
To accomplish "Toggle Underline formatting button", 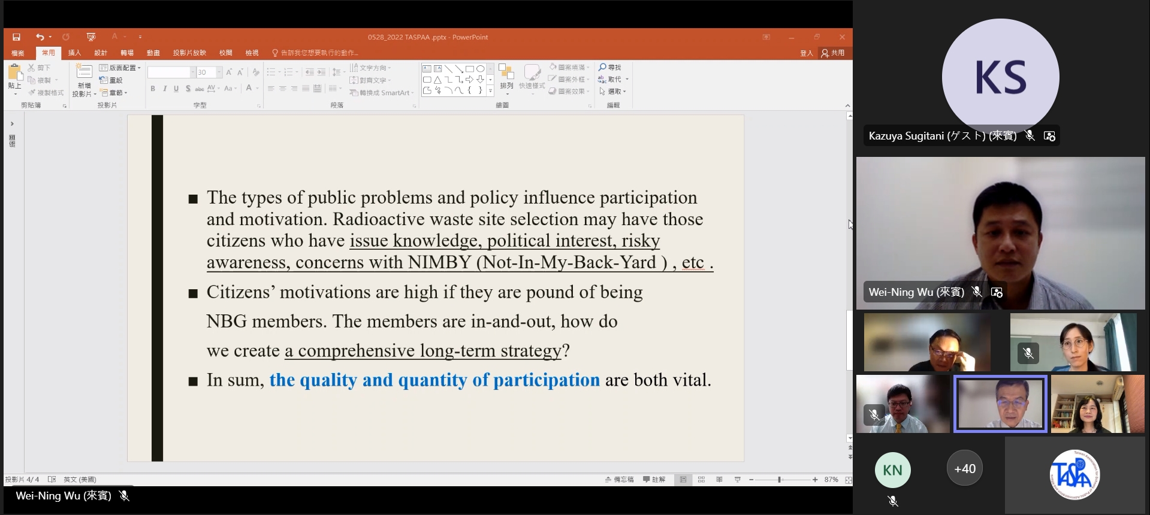I will coord(176,89).
